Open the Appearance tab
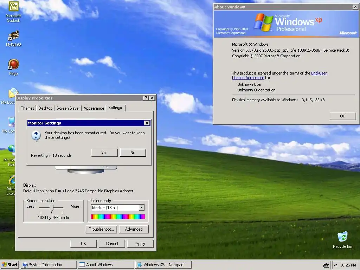The width and height of the screenshot is (360, 270). click(x=94, y=108)
